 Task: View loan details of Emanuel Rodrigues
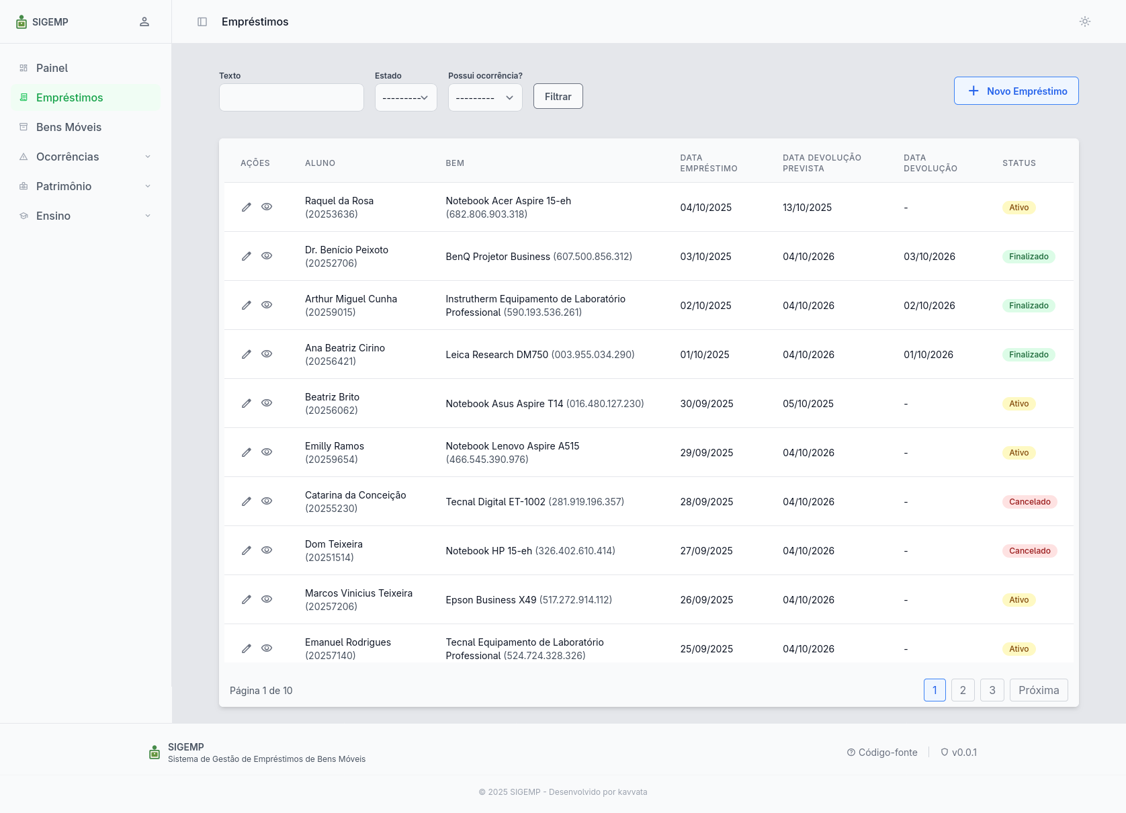[267, 648]
